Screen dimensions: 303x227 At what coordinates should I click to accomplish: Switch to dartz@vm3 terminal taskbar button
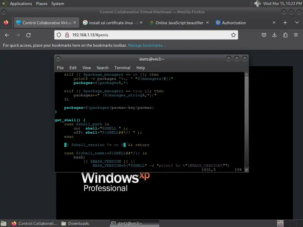click(x=135, y=223)
